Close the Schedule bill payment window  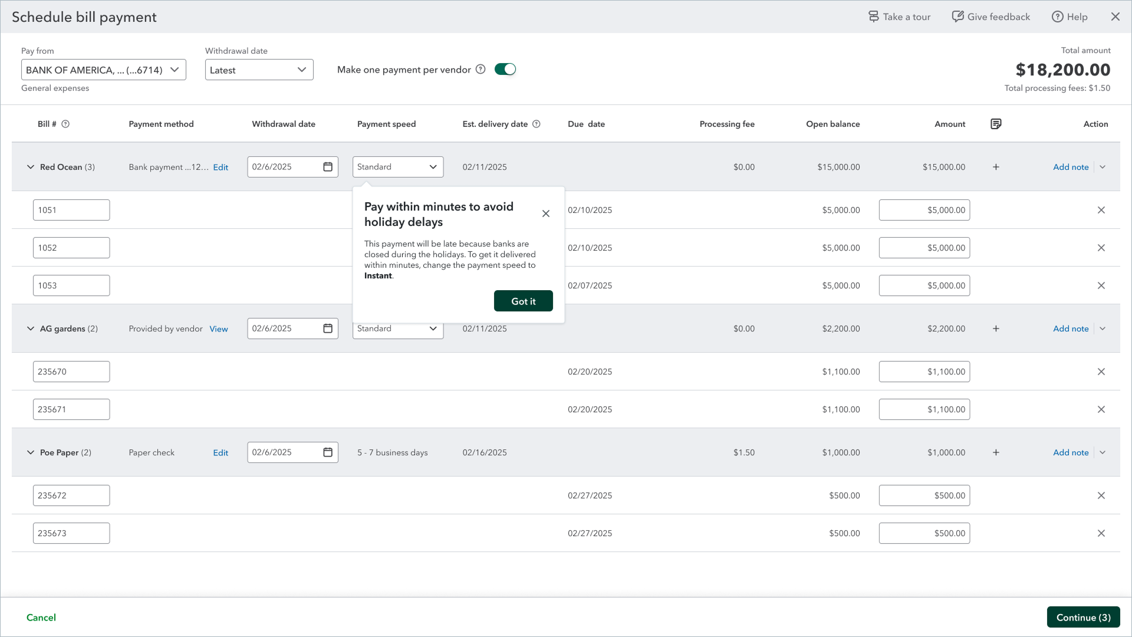click(x=1115, y=17)
